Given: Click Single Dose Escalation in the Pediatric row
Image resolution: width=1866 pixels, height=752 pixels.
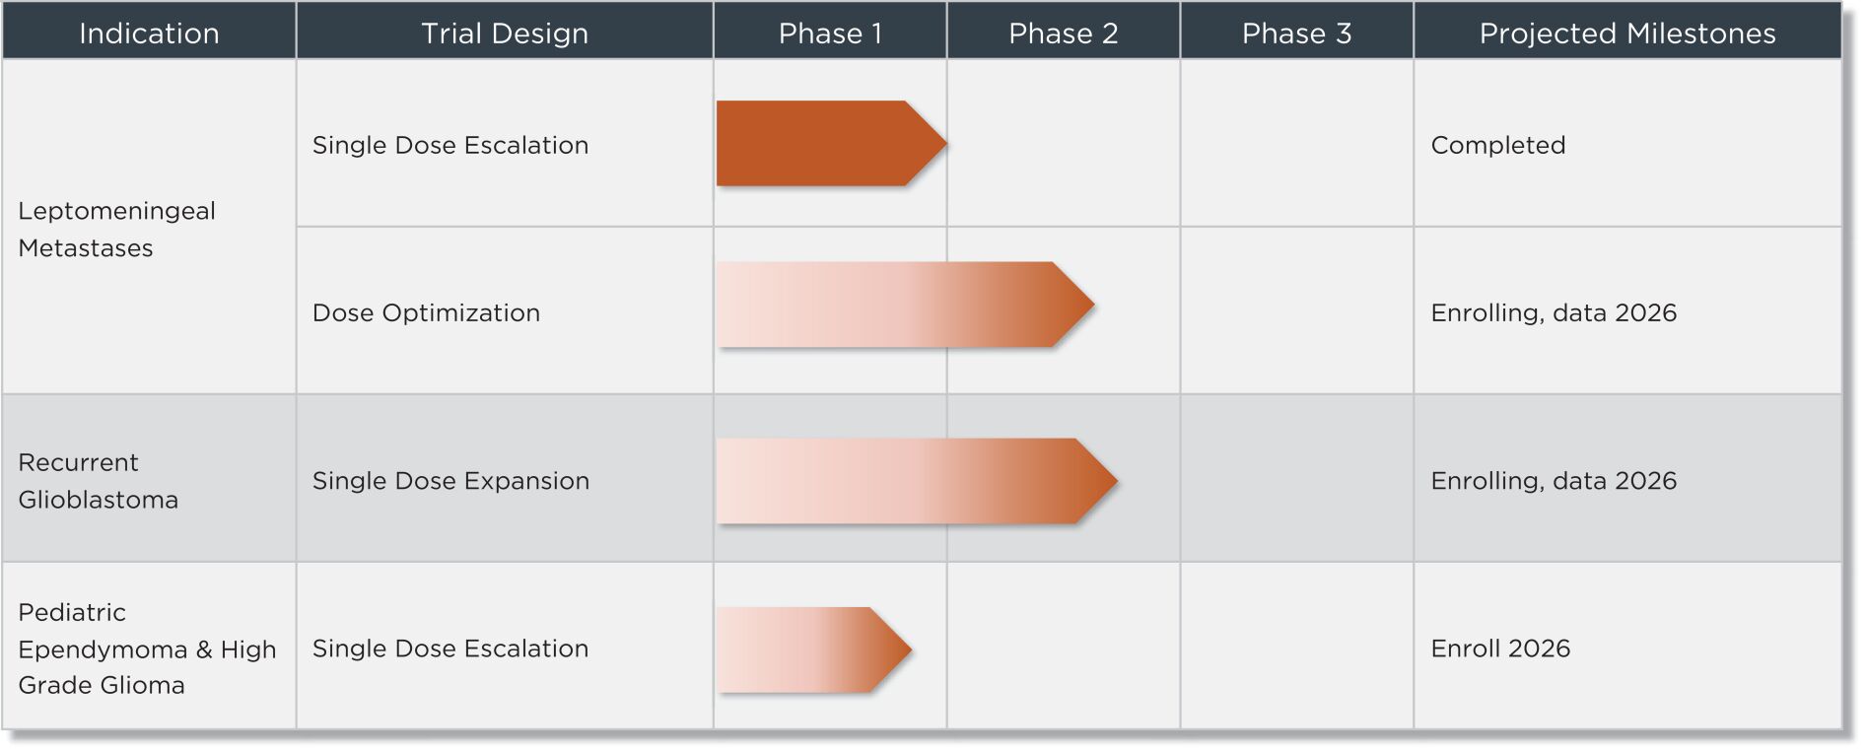Looking at the screenshot, I should tap(449, 649).
